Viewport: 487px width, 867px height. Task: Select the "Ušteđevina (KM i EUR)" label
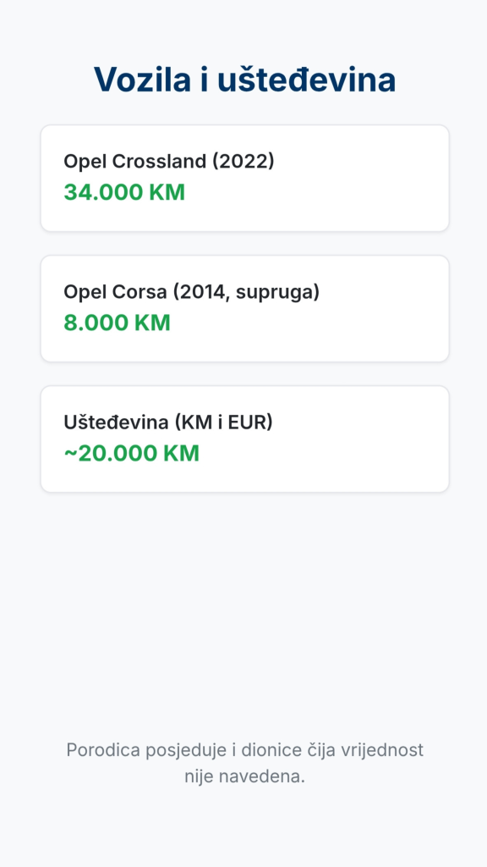168,422
